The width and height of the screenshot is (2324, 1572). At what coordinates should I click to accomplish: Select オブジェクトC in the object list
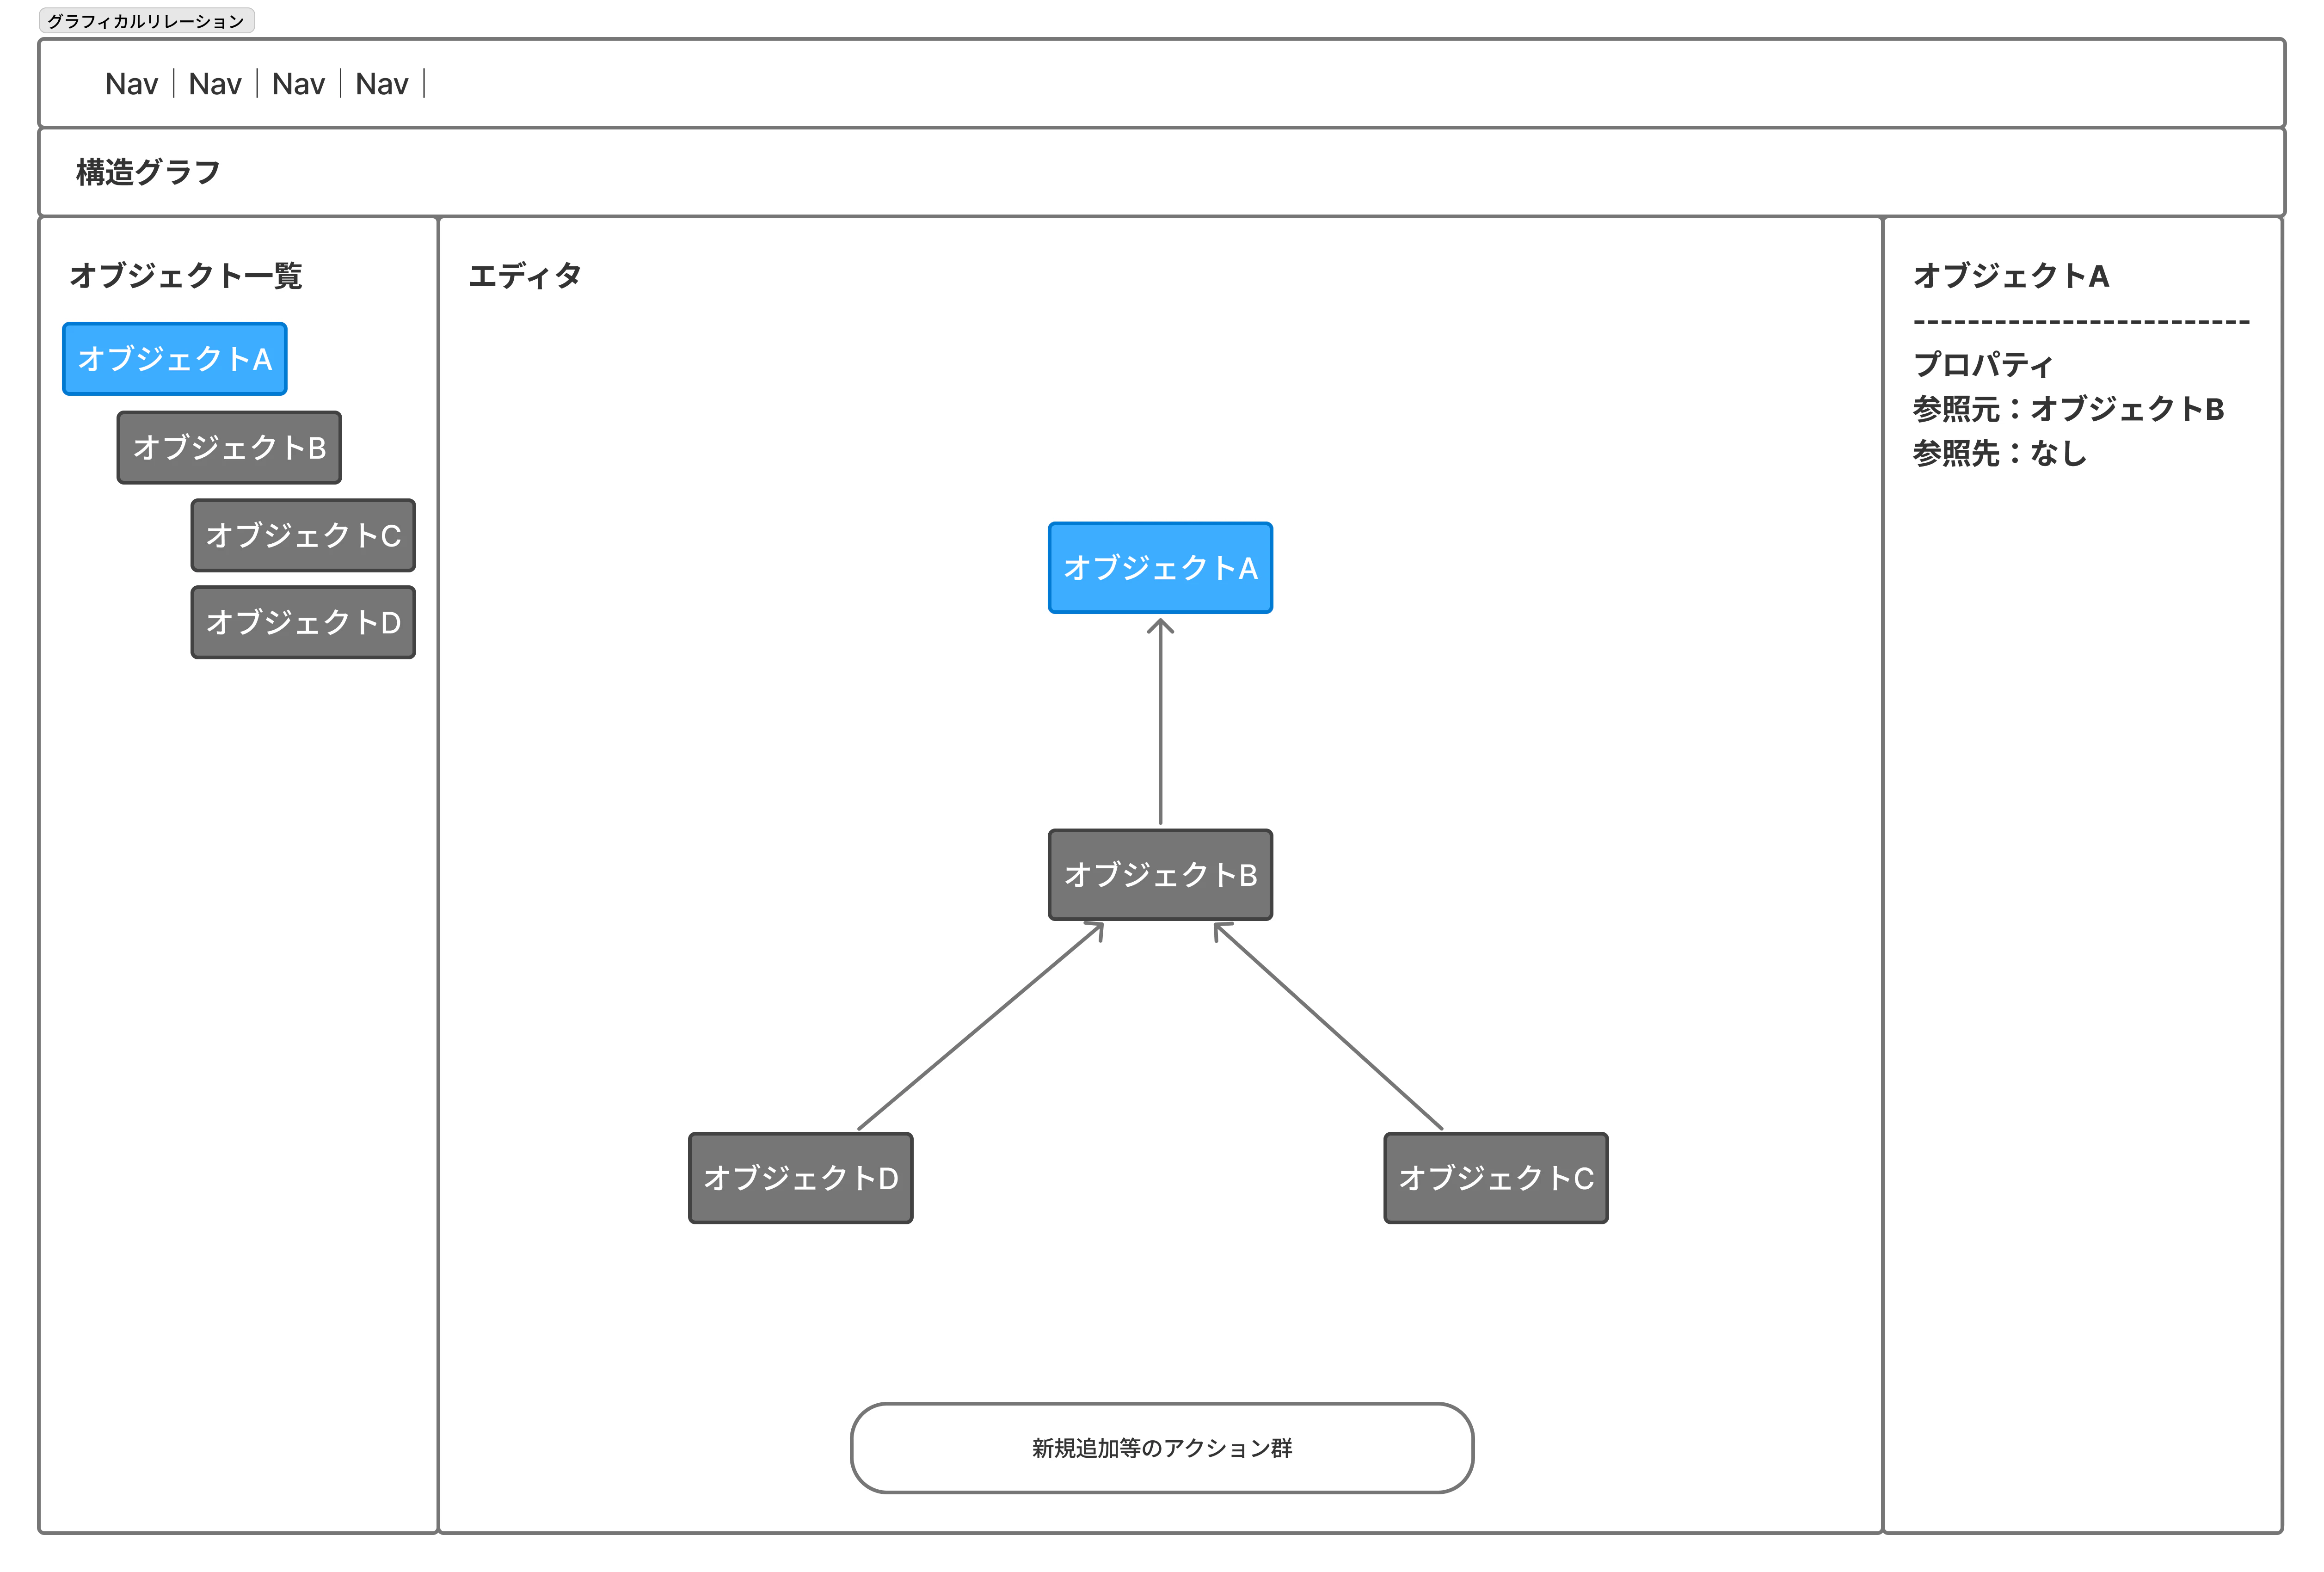[303, 535]
